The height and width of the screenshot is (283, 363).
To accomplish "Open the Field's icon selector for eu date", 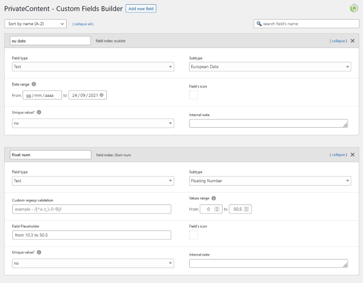I will (x=194, y=96).
